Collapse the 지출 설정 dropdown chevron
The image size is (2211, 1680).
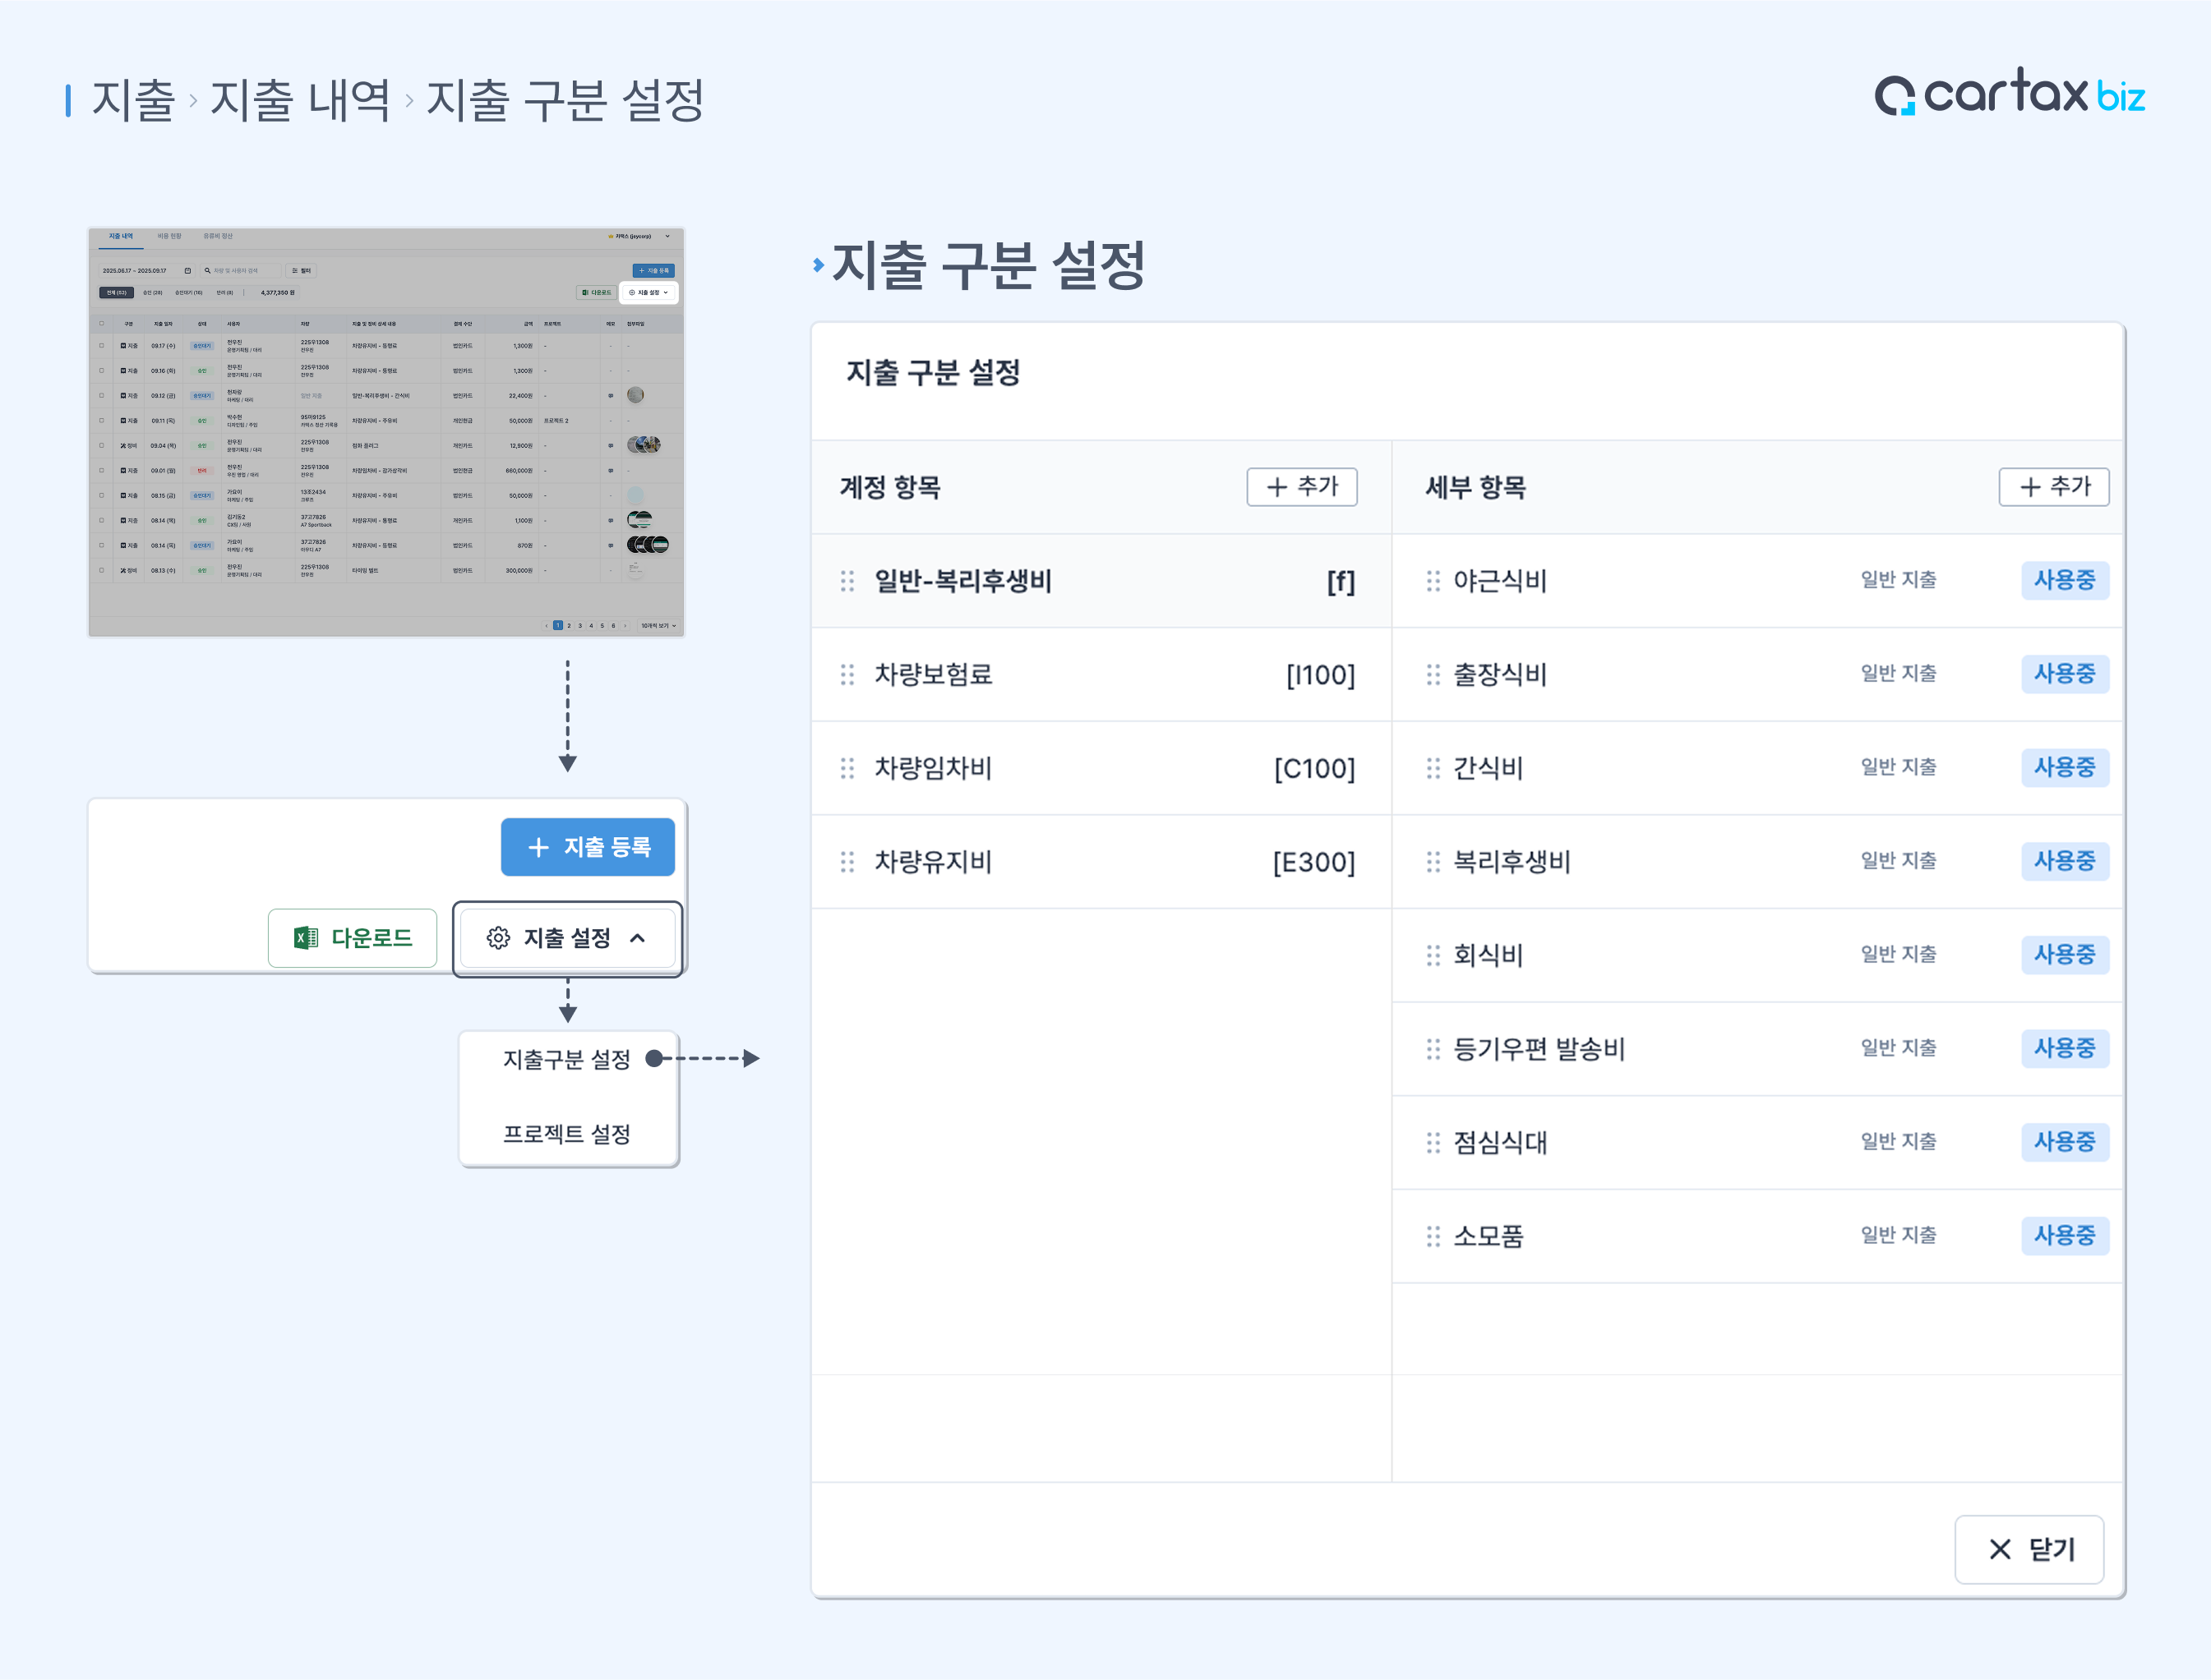637,938
